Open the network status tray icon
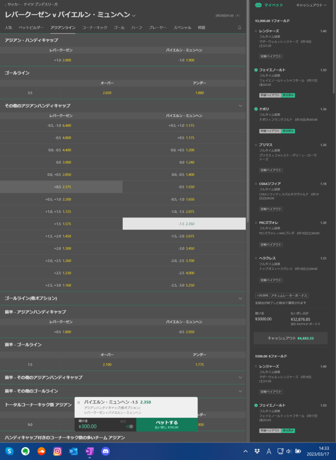Screen dimensions: 336x460 tap(280, 451)
